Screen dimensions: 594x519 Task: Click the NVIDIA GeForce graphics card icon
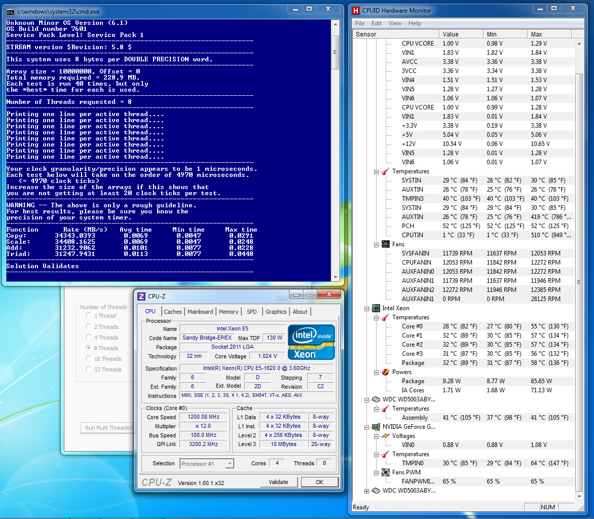(376, 427)
